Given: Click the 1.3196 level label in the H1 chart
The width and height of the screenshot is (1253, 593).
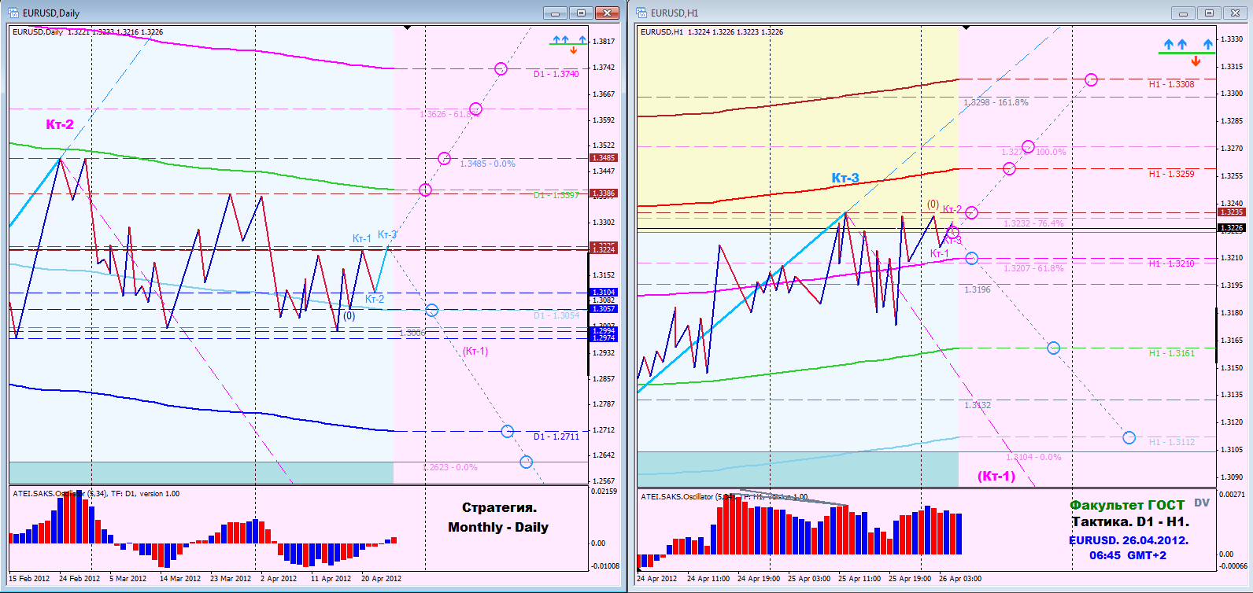Looking at the screenshot, I should point(978,289).
